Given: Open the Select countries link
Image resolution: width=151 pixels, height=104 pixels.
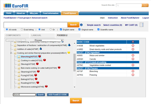Looking at the screenshot, I should coord(113,25).
